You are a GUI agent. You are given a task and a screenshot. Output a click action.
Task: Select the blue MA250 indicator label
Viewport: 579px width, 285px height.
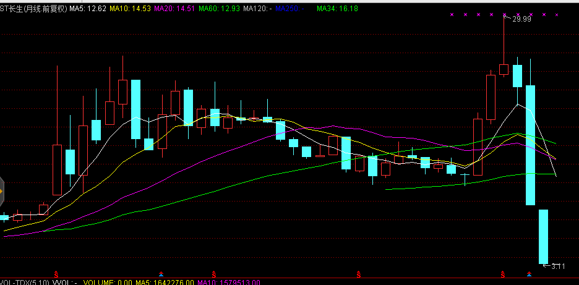(289, 9)
